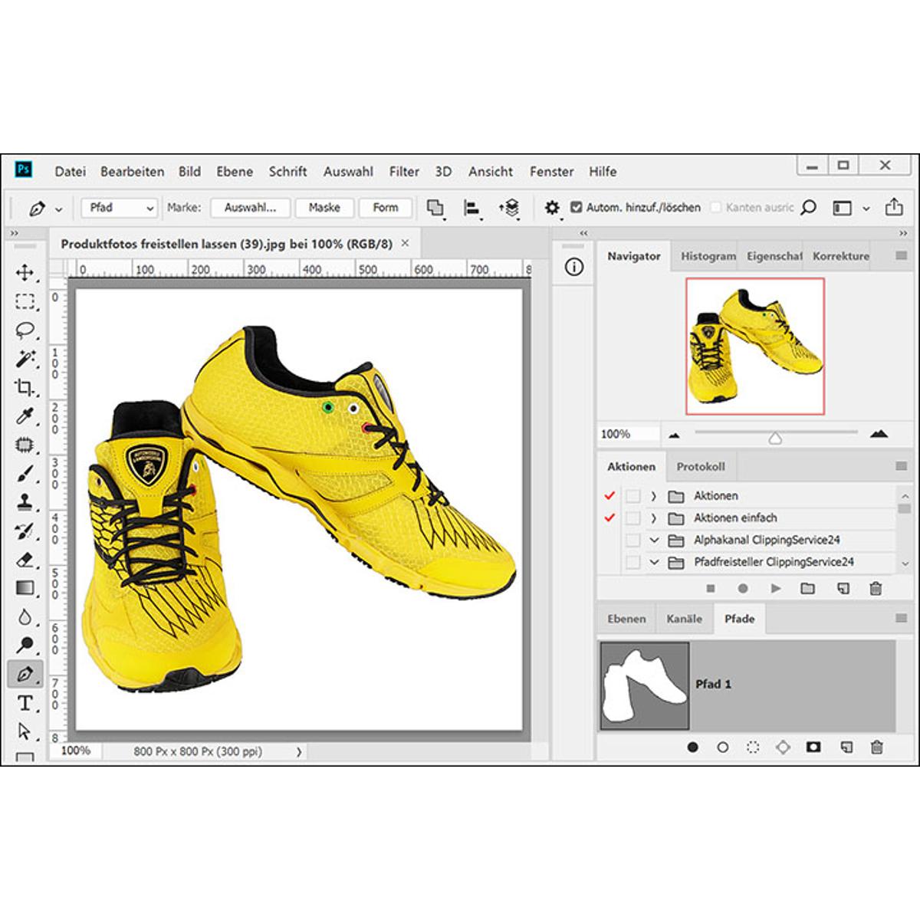Toggle checkmark for Aktionen einfach set
Screen dimensions: 920x920
coord(610,518)
